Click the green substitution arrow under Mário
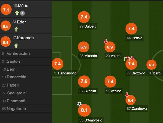 click(x=17, y=13)
